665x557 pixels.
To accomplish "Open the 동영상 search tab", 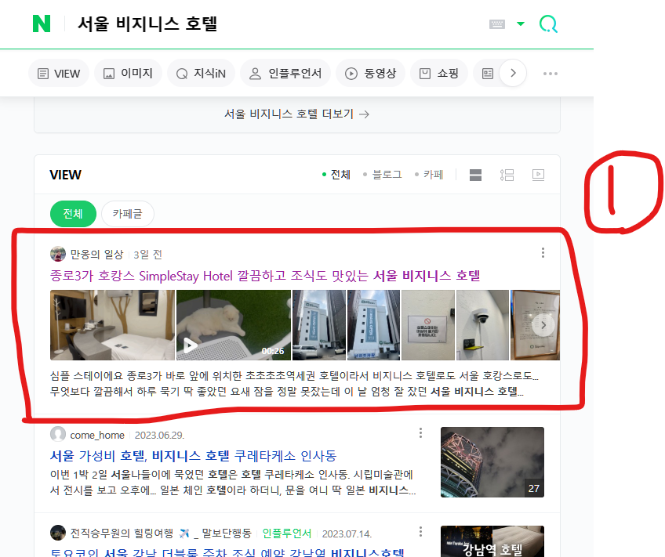I will click(370, 74).
